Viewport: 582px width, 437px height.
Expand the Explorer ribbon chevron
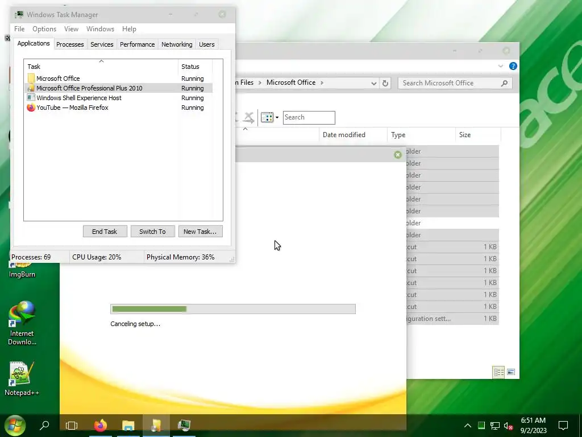[501, 66]
